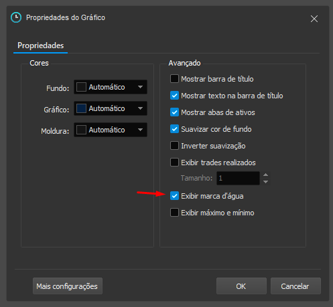Image resolution: width=333 pixels, height=307 pixels.
Task: Click the Moldura color swatch
Action: [81, 130]
